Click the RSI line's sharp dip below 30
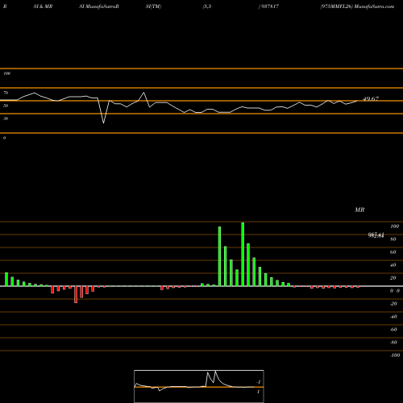 pos(104,123)
